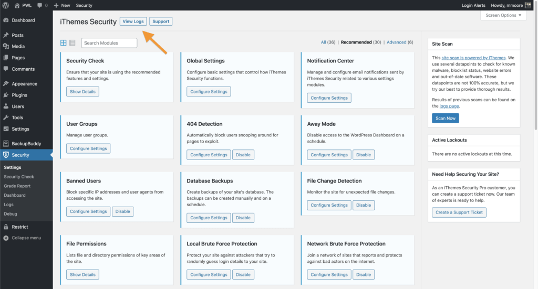Click Create a Support Ticket button
Viewport: 538px width, 289px height.
click(x=459, y=212)
